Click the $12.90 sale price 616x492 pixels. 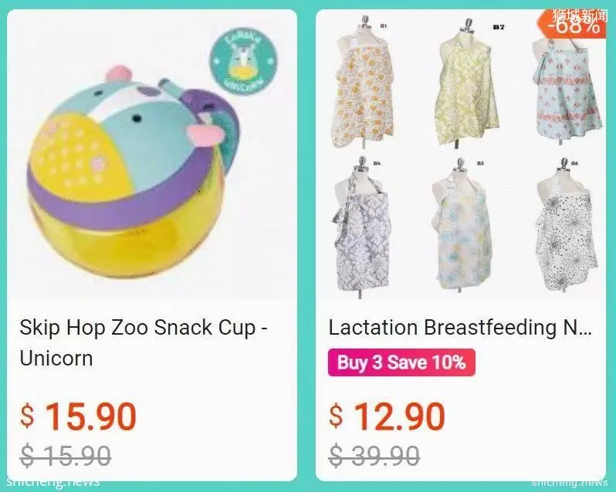click(x=387, y=416)
